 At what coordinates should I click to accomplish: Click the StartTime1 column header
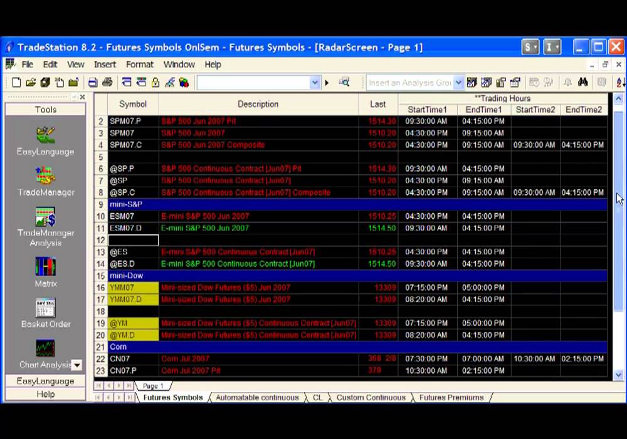click(x=427, y=110)
